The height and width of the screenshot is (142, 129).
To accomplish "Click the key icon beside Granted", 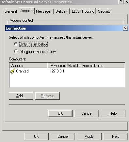I will click(x=13, y=71).
